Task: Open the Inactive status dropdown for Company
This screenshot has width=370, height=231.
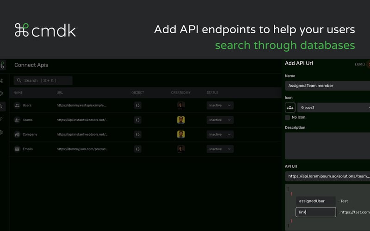Action: pyautogui.click(x=220, y=134)
